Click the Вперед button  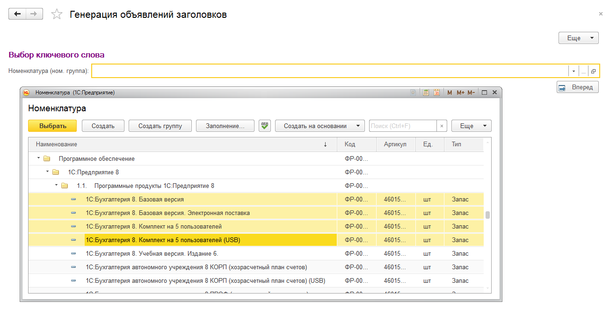point(578,87)
